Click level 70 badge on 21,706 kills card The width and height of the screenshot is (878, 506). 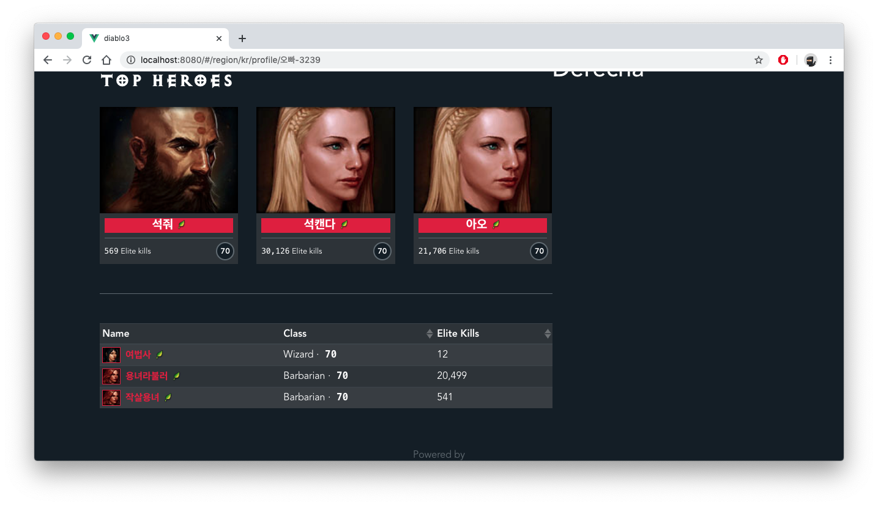click(x=539, y=251)
